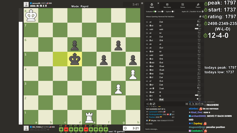237x133 pixels.
Task: Click the second red minus last-games result
Action: [86, 129]
